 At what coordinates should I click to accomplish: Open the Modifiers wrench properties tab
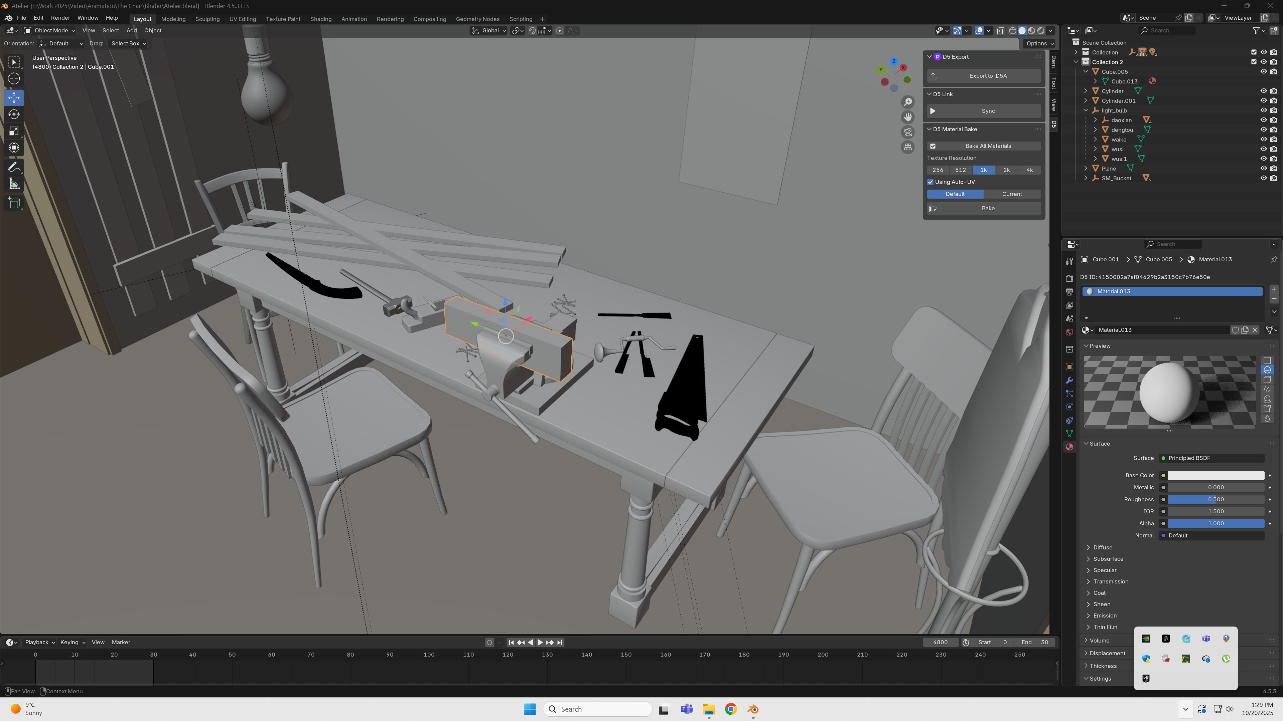1069,381
